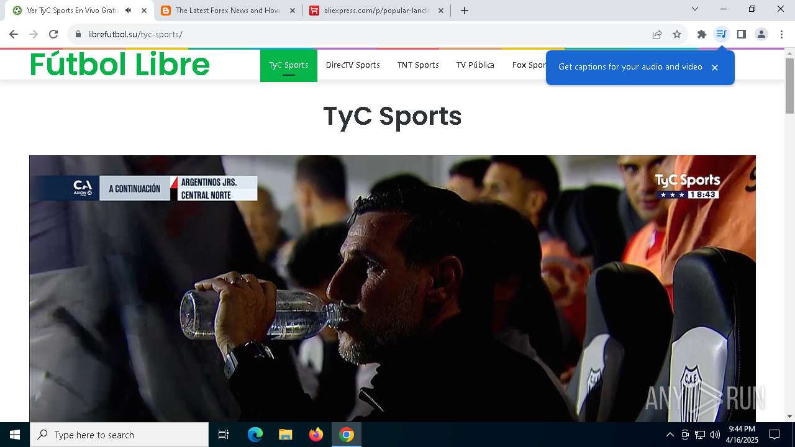Open Task View on the taskbar
The image size is (795, 447).
tap(224, 435)
